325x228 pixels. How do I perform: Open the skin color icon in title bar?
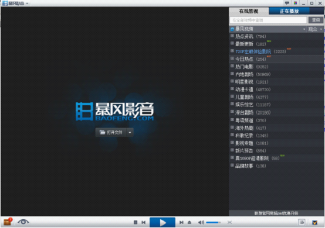tap(295, 3)
